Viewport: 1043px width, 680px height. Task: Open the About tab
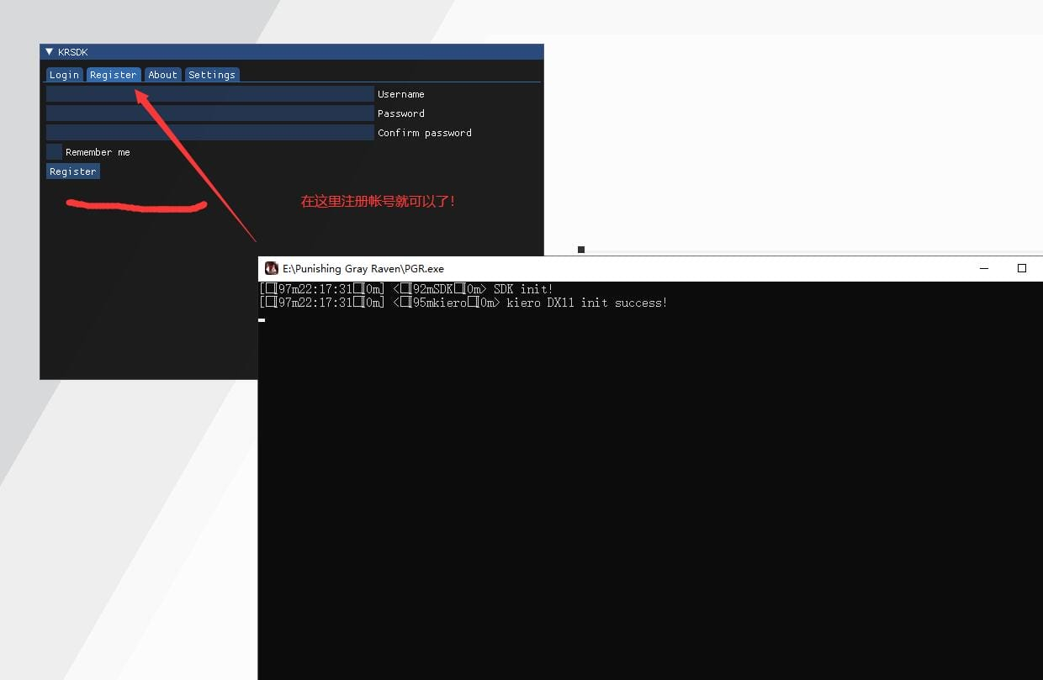click(163, 75)
